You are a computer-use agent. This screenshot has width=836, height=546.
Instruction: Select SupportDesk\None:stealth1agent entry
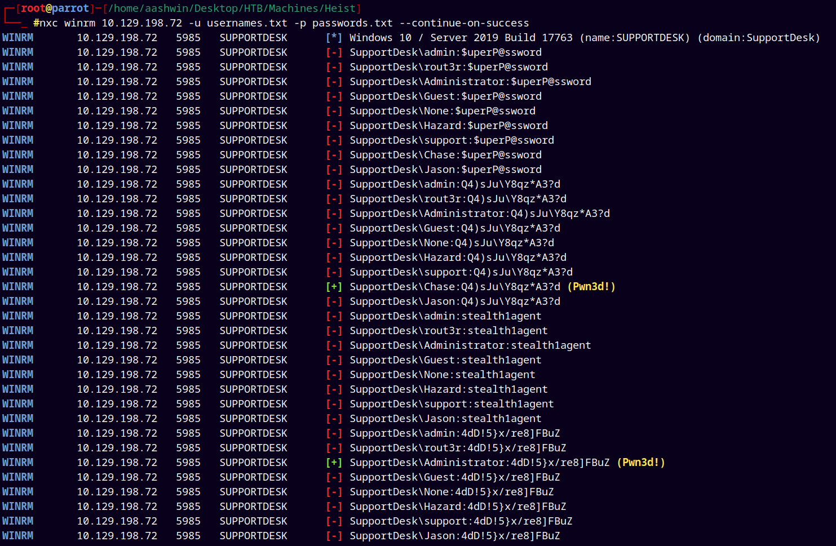click(x=443, y=375)
